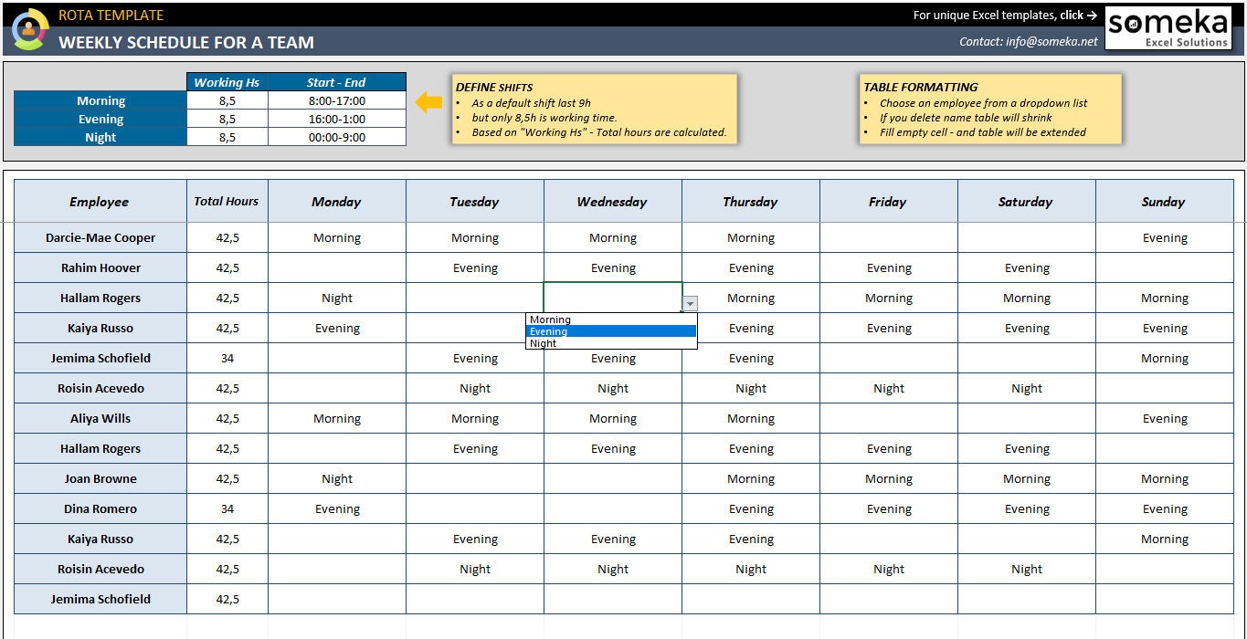Click Jemima Schofield's Total Hours value of 34
1247x639 pixels.
tap(226, 358)
